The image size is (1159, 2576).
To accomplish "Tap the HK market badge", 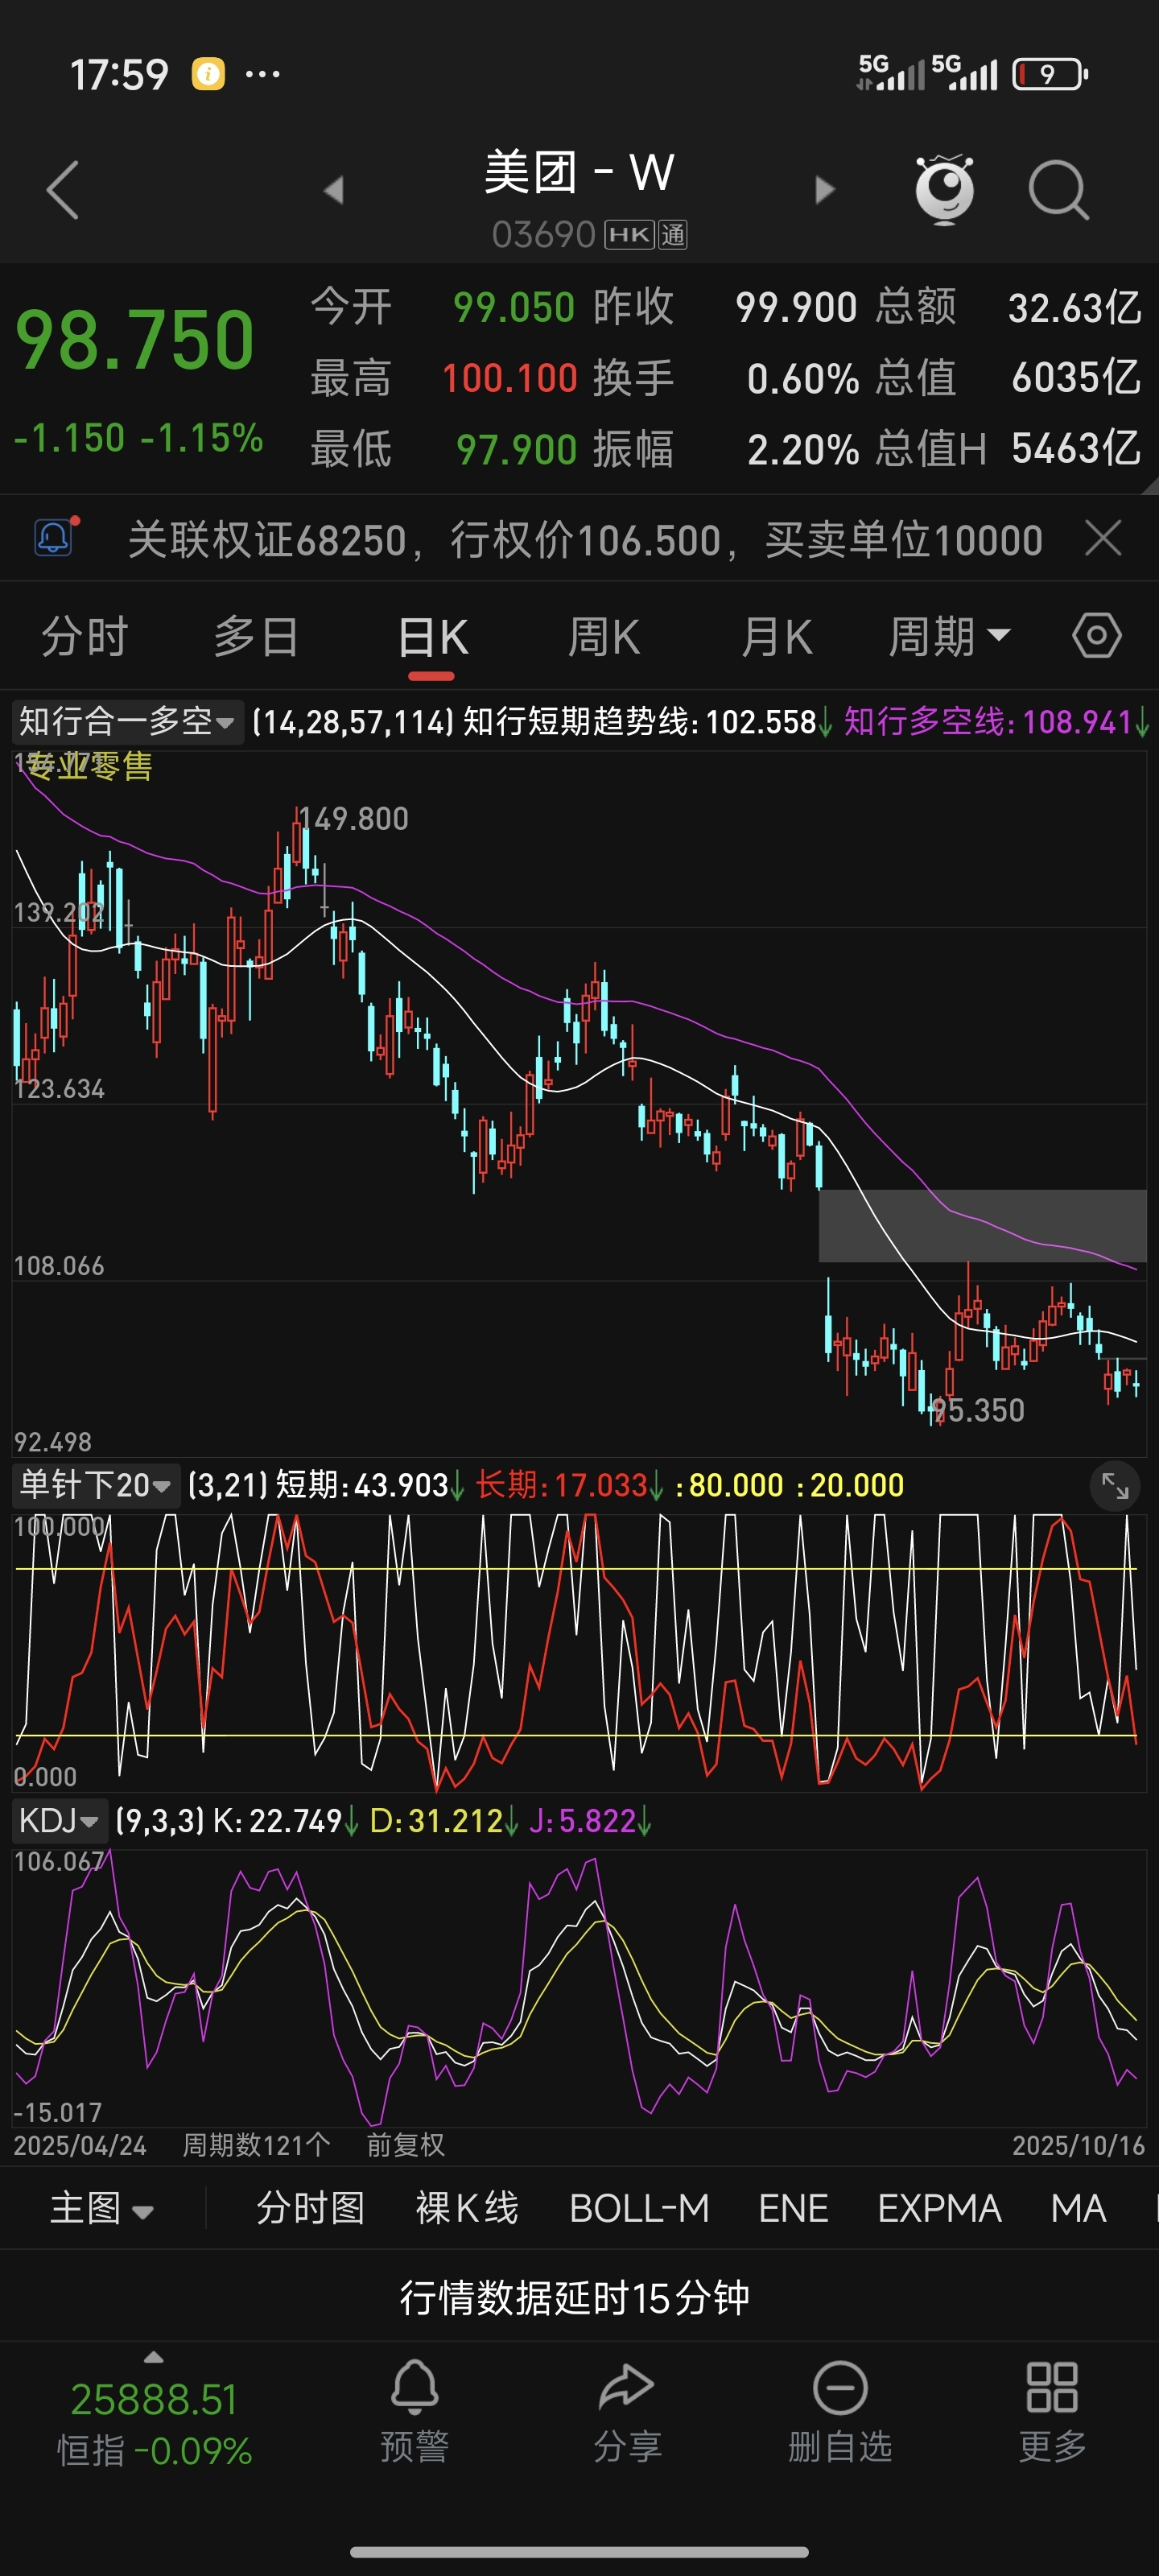I will (629, 235).
